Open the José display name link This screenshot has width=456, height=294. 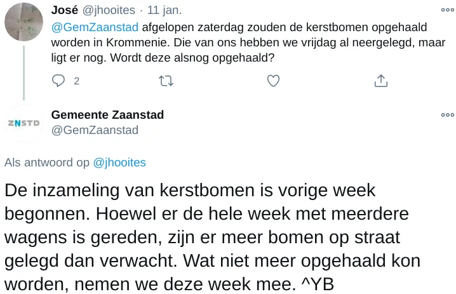coord(65,11)
